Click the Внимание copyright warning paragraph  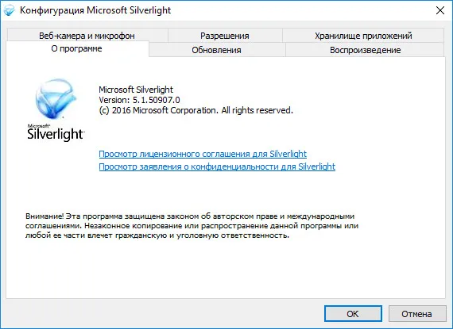coord(192,226)
